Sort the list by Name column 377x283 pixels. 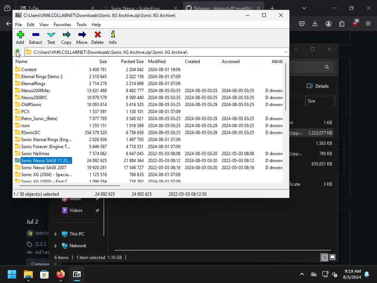(x=43, y=62)
